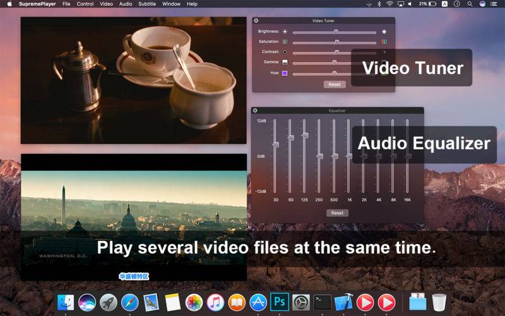This screenshot has height=316, width=505.
Task: Click the Wi-Fi icon in menu bar
Action: point(389,4)
